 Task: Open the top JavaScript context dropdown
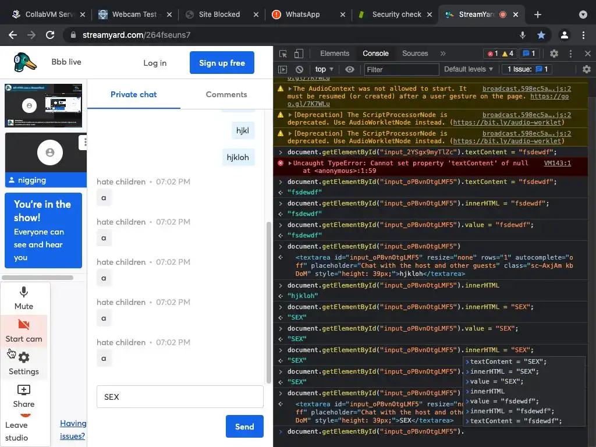324,69
